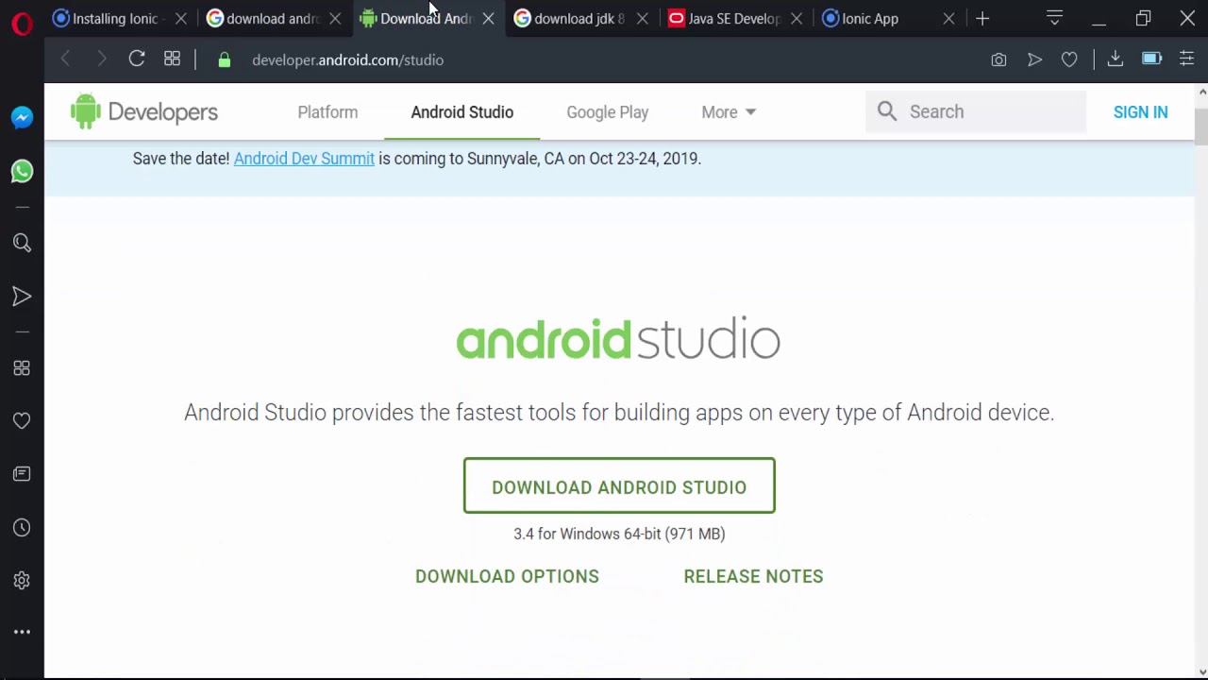This screenshot has height=680, width=1208.
Task: Open Android Dev Summit link
Action: [304, 158]
